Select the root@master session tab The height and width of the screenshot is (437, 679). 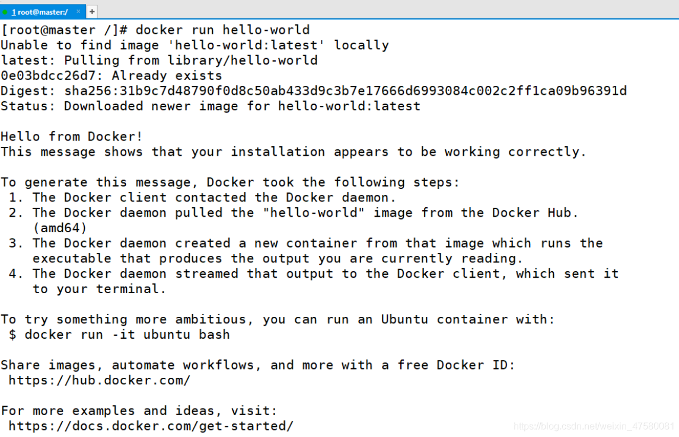(x=43, y=12)
